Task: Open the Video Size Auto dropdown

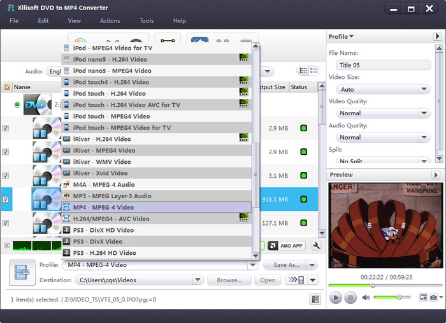Action: click(x=424, y=89)
